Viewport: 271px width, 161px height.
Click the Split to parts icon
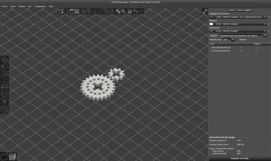pyautogui.click(x=112, y=11)
